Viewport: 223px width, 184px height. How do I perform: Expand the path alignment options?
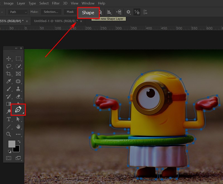click(110, 12)
